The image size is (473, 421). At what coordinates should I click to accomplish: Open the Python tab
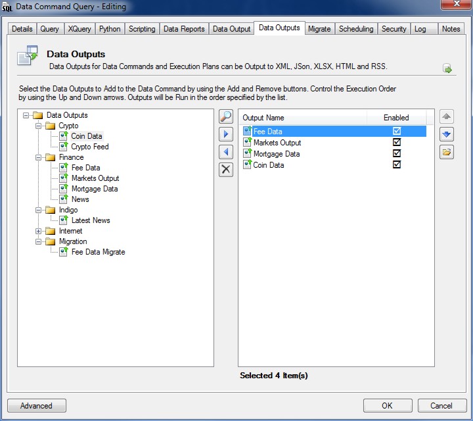pos(110,29)
